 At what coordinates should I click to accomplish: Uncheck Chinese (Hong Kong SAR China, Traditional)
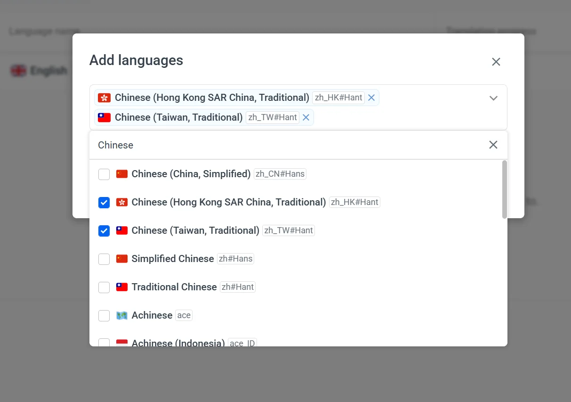click(x=104, y=203)
